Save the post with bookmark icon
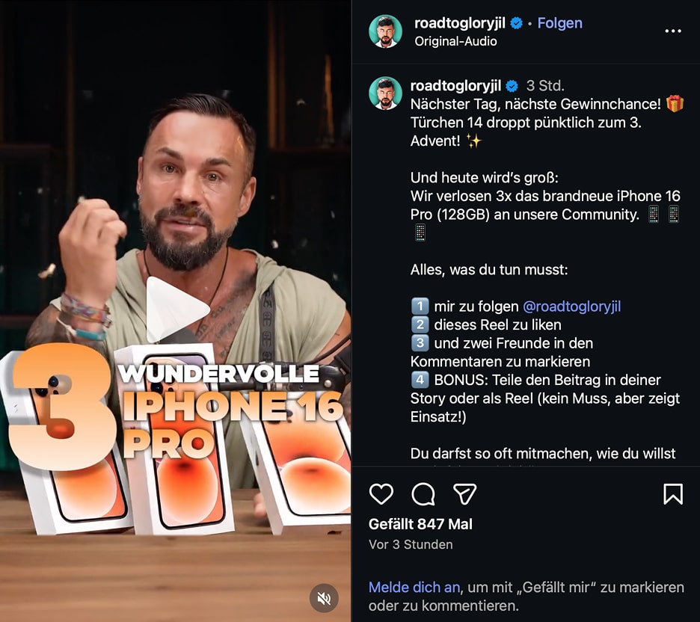The image size is (700, 622). coord(673,494)
